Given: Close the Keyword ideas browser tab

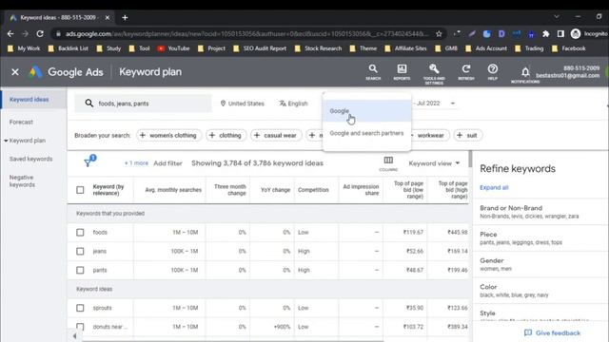Looking at the screenshot, I should (108, 17).
